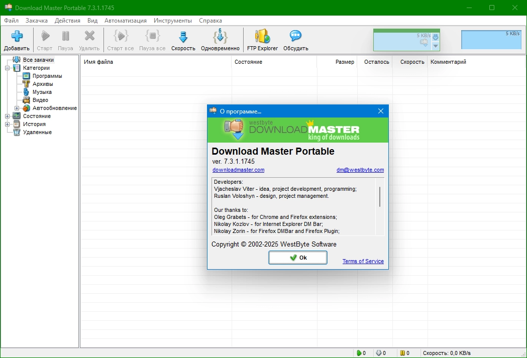Click the Пауза все toolbar icon
The height and width of the screenshot is (358, 527).
click(x=153, y=36)
